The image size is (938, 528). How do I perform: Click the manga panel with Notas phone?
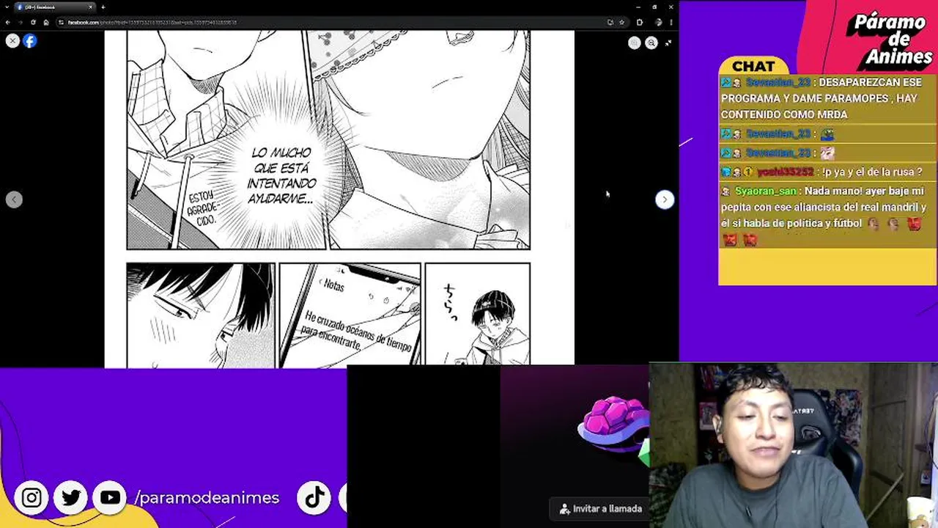[x=350, y=314]
